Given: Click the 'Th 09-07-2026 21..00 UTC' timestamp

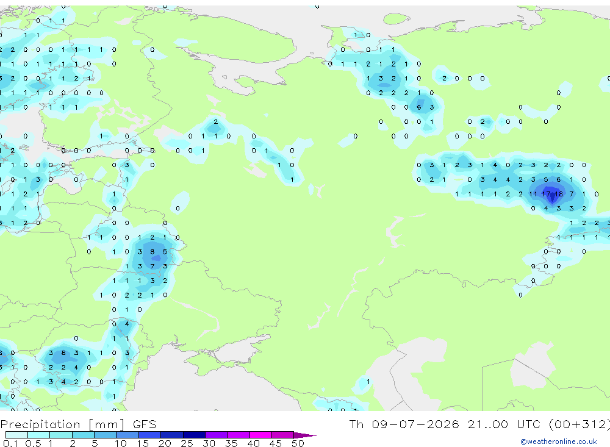Looking at the screenshot, I should (x=447, y=424).
